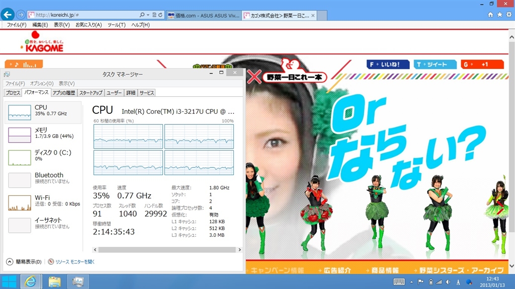
Task: Open キャンペーン情報 page link
Action: click(277, 270)
